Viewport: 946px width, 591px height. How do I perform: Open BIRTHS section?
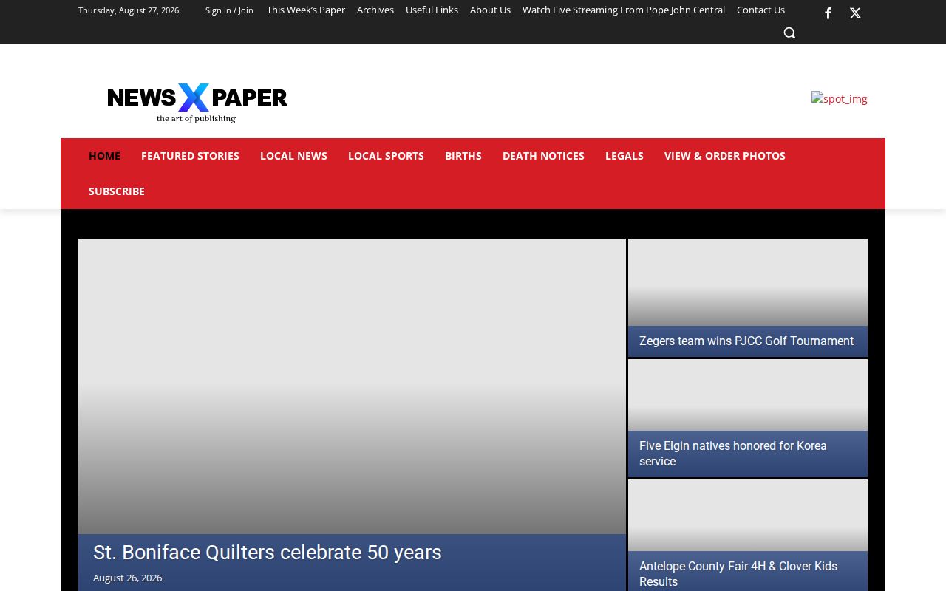[463, 156]
